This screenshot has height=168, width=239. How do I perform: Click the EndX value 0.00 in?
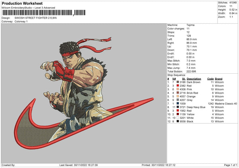[190, 53]
